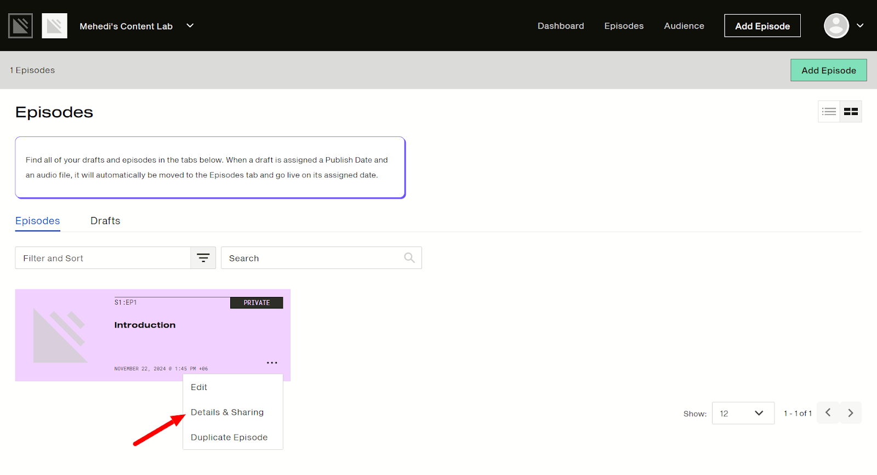Screen dimensions: 877x475
Task: Expand the account menu chevron next to avatar
Action: coord(860,26)
